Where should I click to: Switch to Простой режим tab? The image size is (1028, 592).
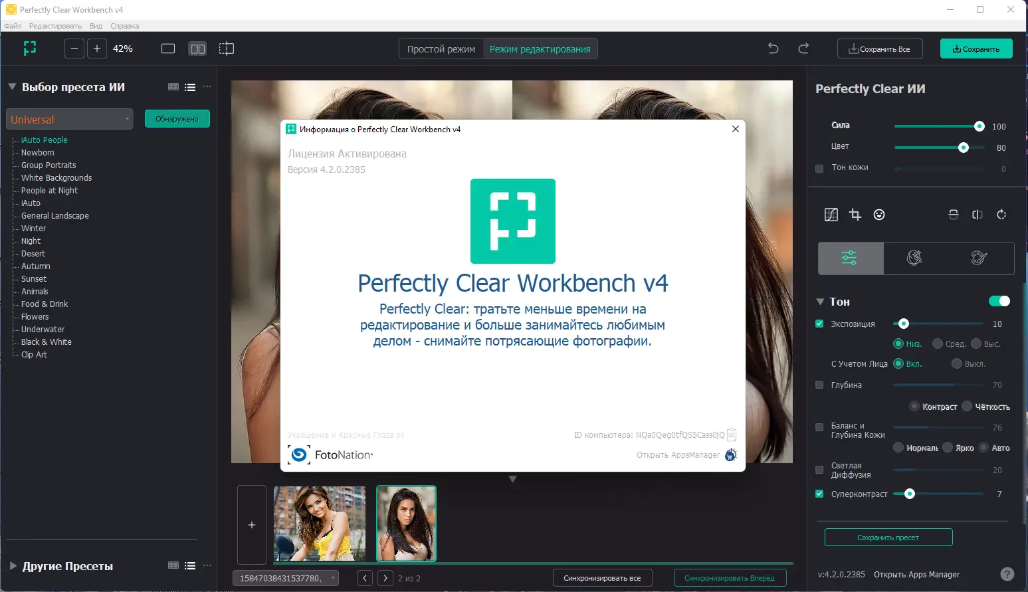pos(441,48)
